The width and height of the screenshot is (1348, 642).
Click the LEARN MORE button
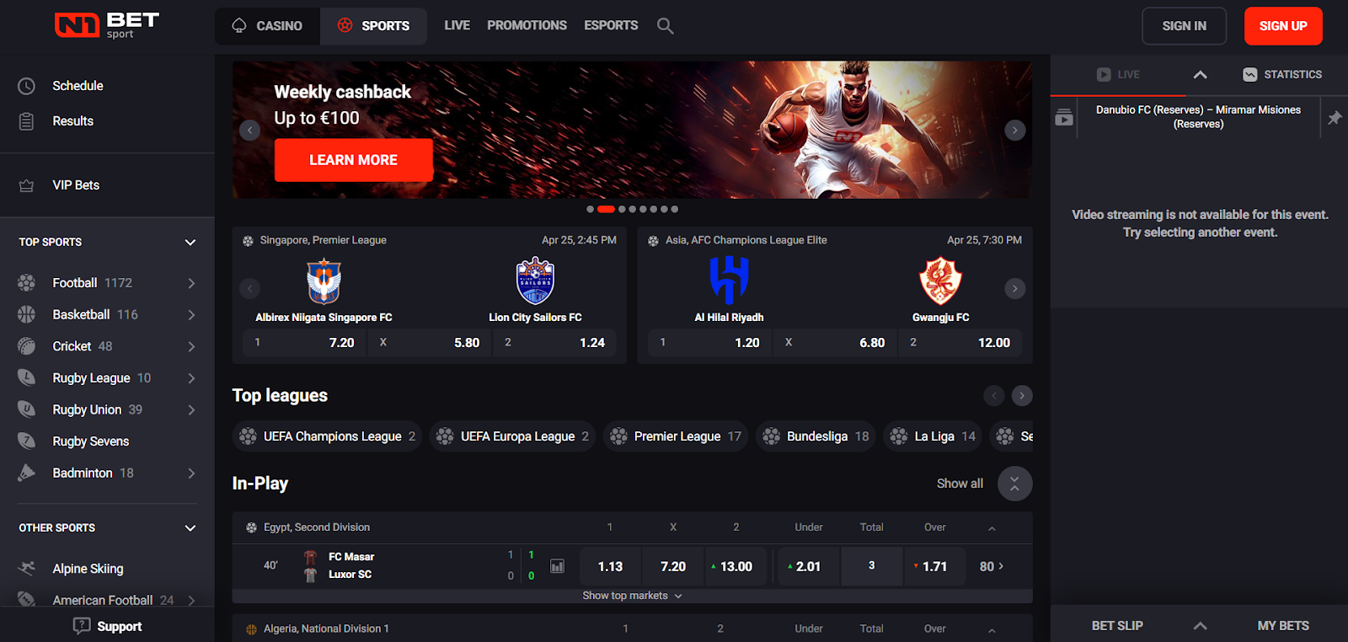pos(354,160)
